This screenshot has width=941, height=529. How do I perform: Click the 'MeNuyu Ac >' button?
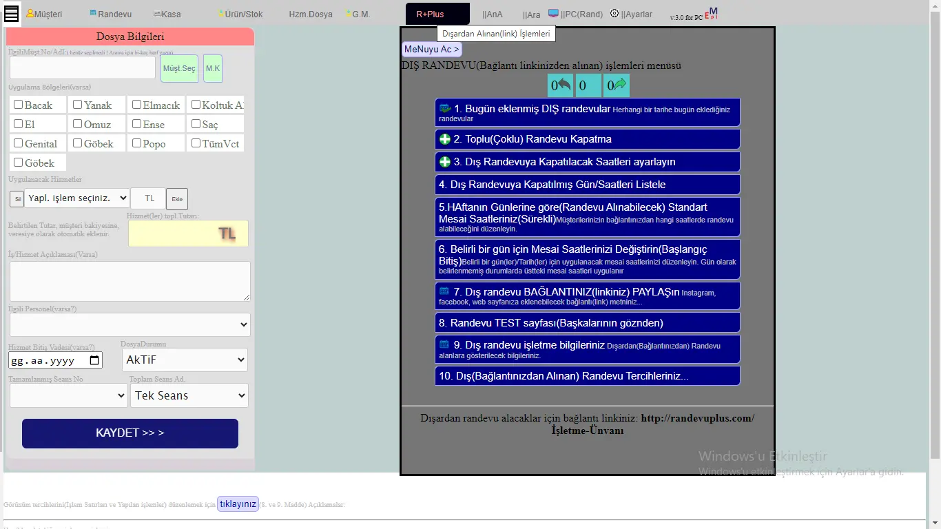[x=431, y=50]
